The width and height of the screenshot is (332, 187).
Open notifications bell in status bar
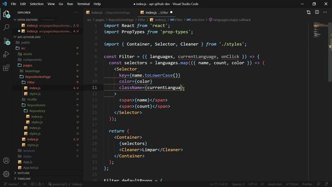pos(326,184)
